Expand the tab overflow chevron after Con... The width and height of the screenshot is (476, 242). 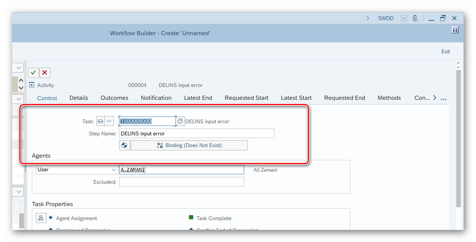click(x=435, y=98)
